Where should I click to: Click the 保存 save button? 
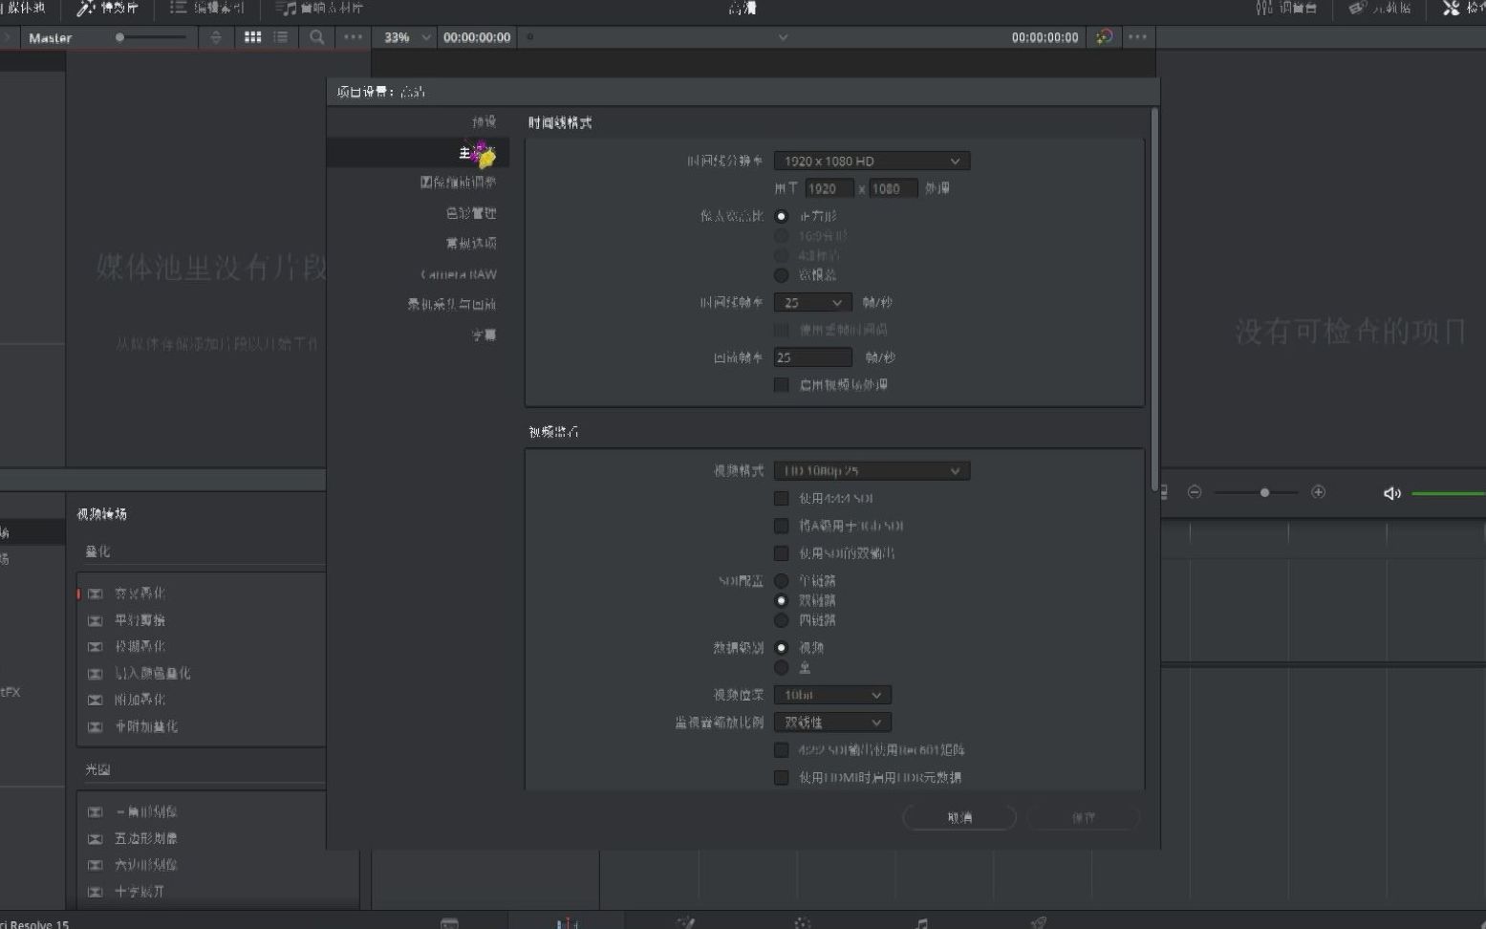[1083, 817]
